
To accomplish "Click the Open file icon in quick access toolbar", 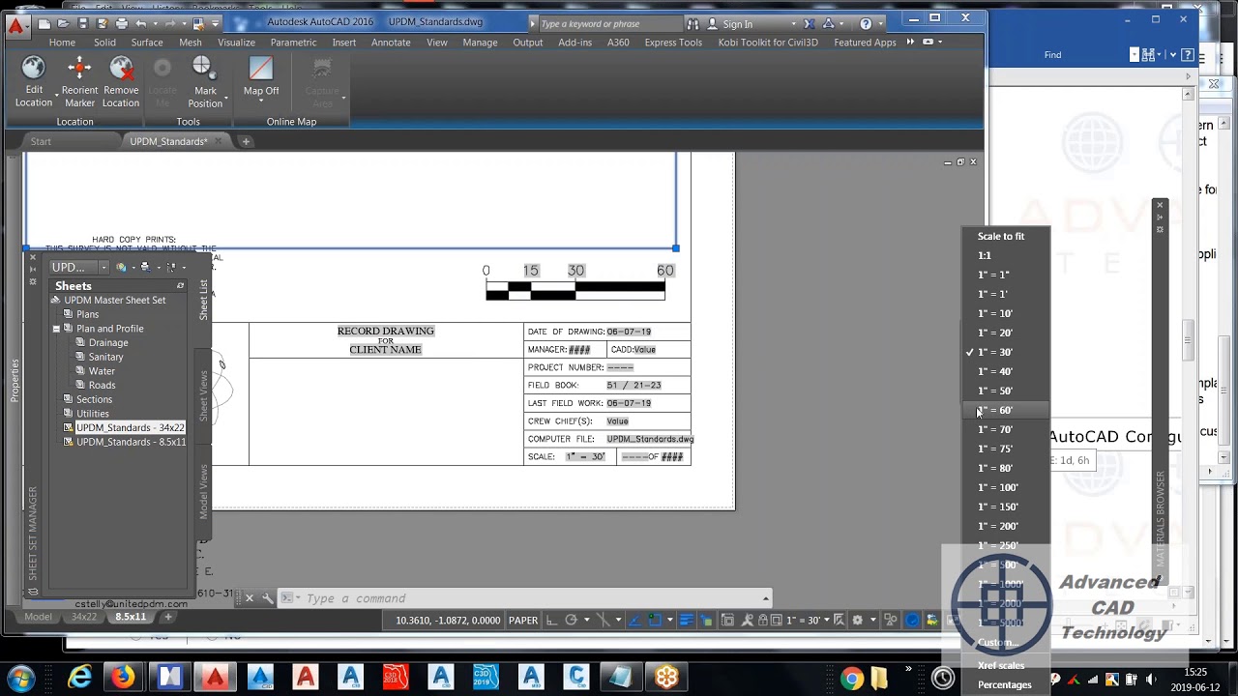I will coord(64,24).
